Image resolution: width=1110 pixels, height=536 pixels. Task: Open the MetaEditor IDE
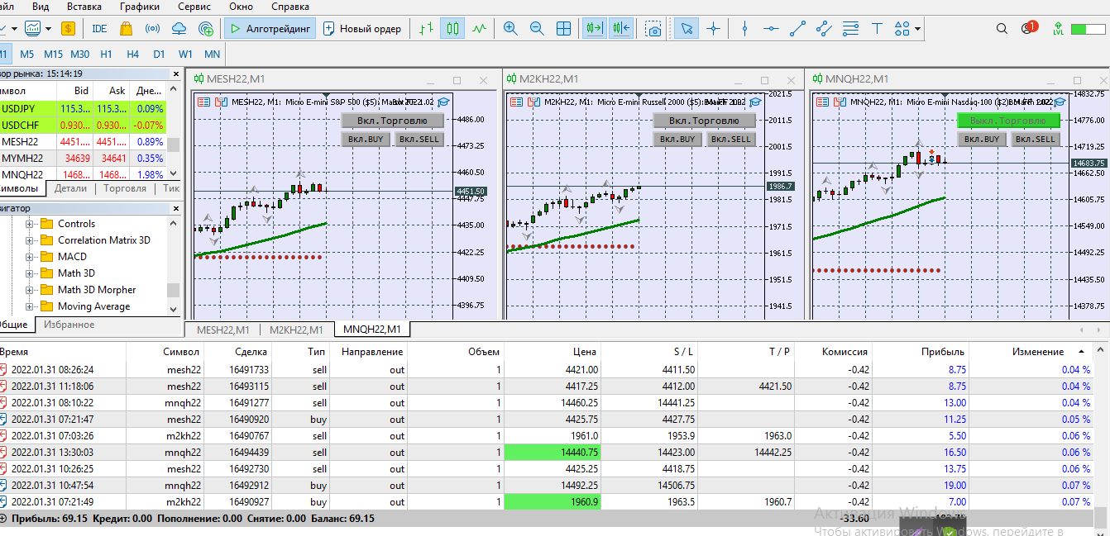[99, 28]
